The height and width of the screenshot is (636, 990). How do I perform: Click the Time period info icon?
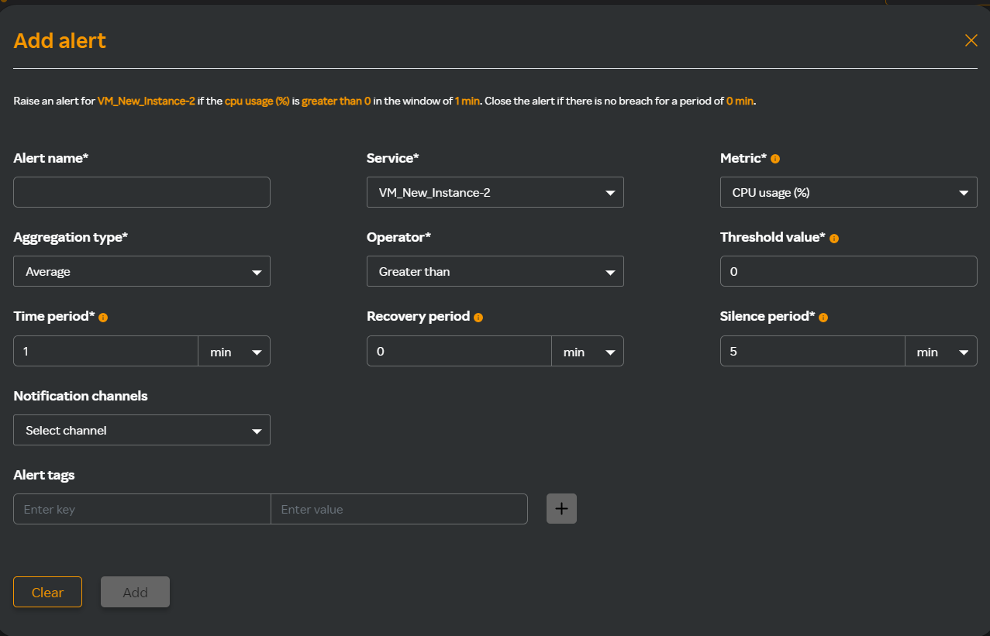(x=103, y=318)
